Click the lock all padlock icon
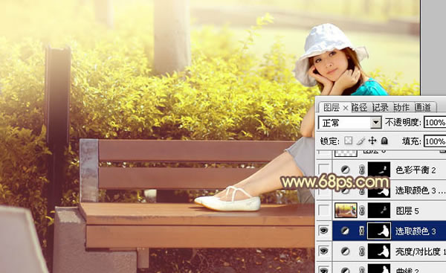The height and width of the screenshot is (273, 446). (x=384, y=141)
